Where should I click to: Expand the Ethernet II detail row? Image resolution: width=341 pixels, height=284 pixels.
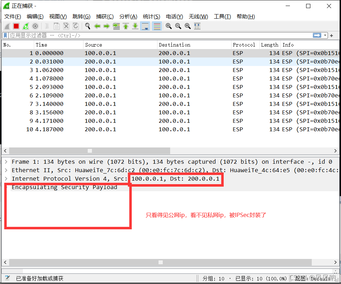tap(6, 170)
